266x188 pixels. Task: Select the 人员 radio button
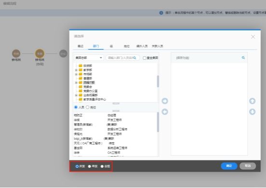click(x=76, y=107)
